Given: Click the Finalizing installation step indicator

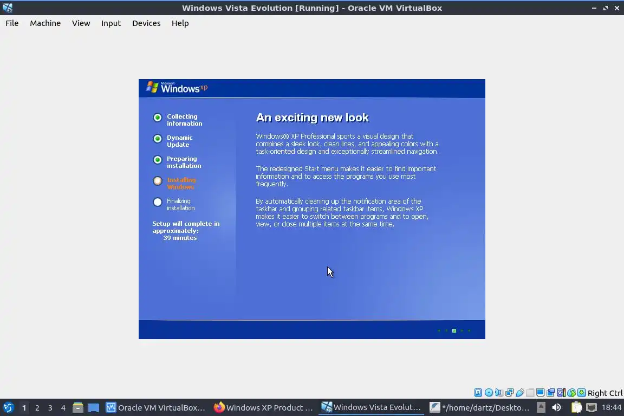Looking at the screenshot, I should [x=158, y=202].
